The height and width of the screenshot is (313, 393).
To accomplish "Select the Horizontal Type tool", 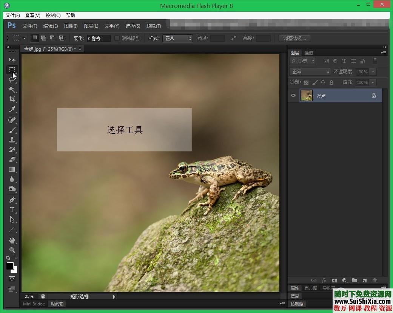I will (x=12, y=209).
